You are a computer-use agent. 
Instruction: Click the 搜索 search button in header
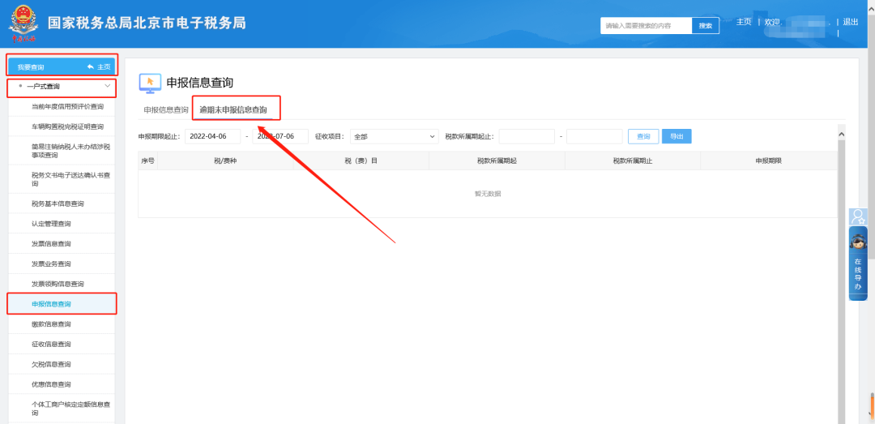tap(705, 26)
